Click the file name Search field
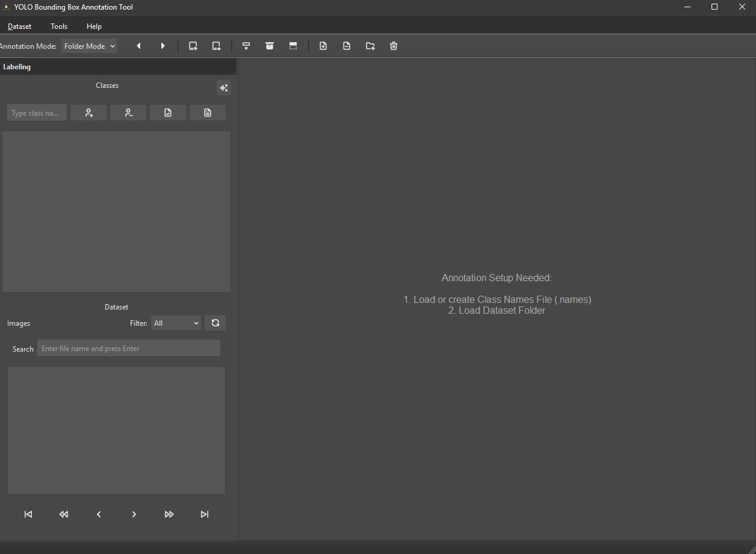Screen dimensions: 756x554 [x=129, y=348]
